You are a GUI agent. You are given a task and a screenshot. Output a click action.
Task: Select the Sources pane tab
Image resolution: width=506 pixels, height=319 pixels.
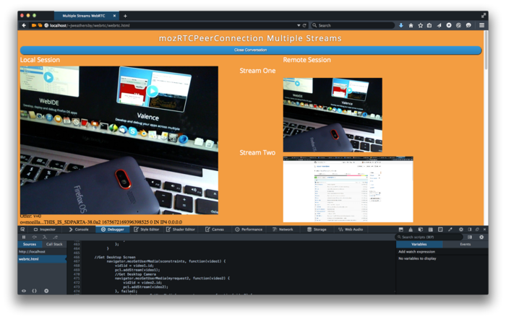coord(30,244)
